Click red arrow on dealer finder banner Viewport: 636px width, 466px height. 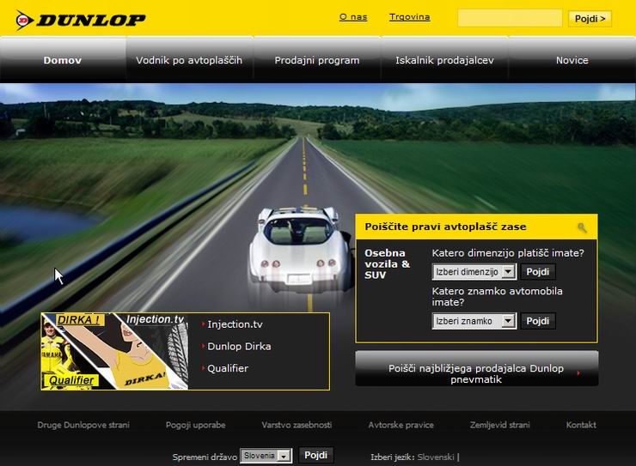click(578, 372)
